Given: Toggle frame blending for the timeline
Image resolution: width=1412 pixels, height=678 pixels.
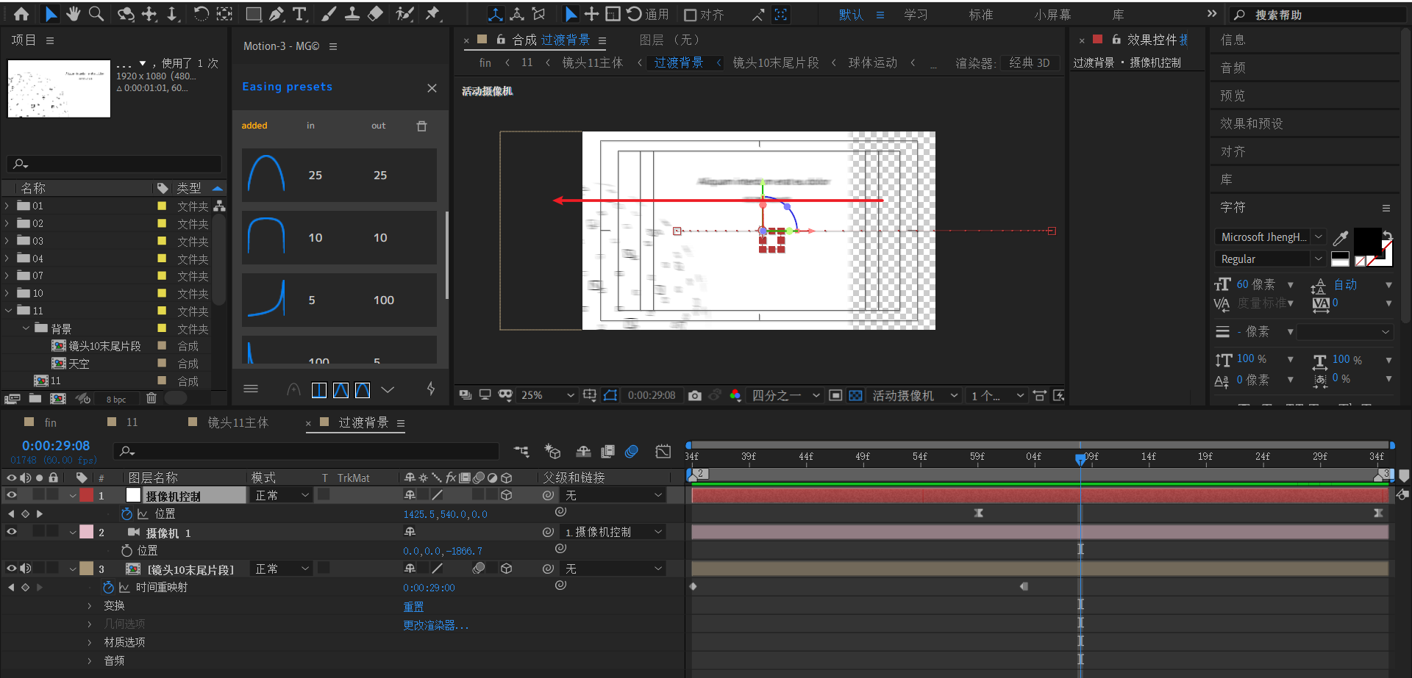Looking at the screenshot, I should (607, 451).
